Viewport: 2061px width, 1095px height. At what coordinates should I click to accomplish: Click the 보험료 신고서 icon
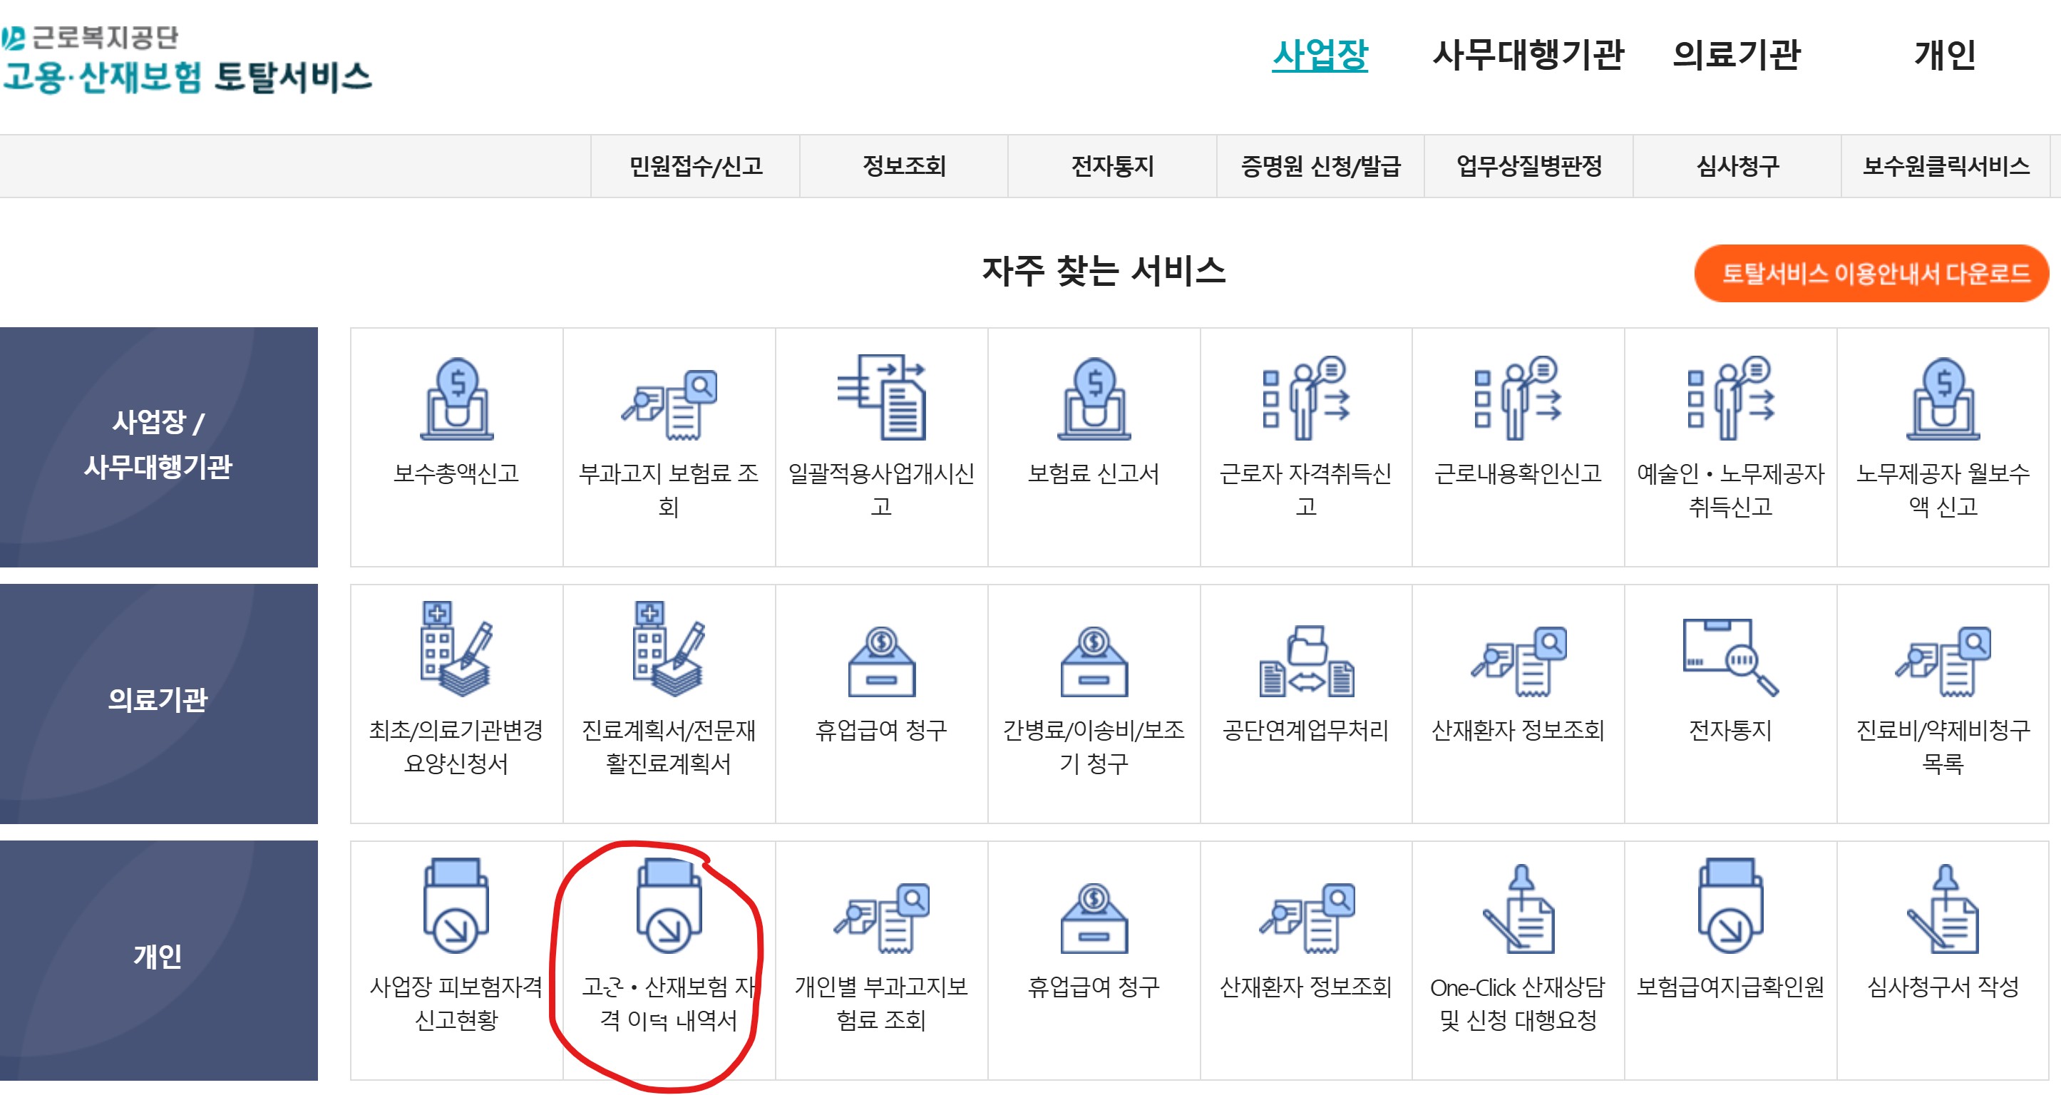tap(1094, 399)
